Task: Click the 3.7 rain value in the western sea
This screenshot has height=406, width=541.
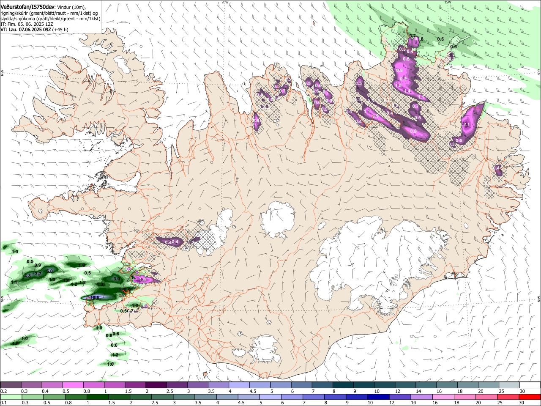Action: tap(38, 274)
